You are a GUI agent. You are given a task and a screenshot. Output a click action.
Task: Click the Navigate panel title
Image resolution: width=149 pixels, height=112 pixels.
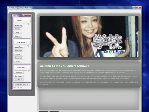(x=15, y=15)
